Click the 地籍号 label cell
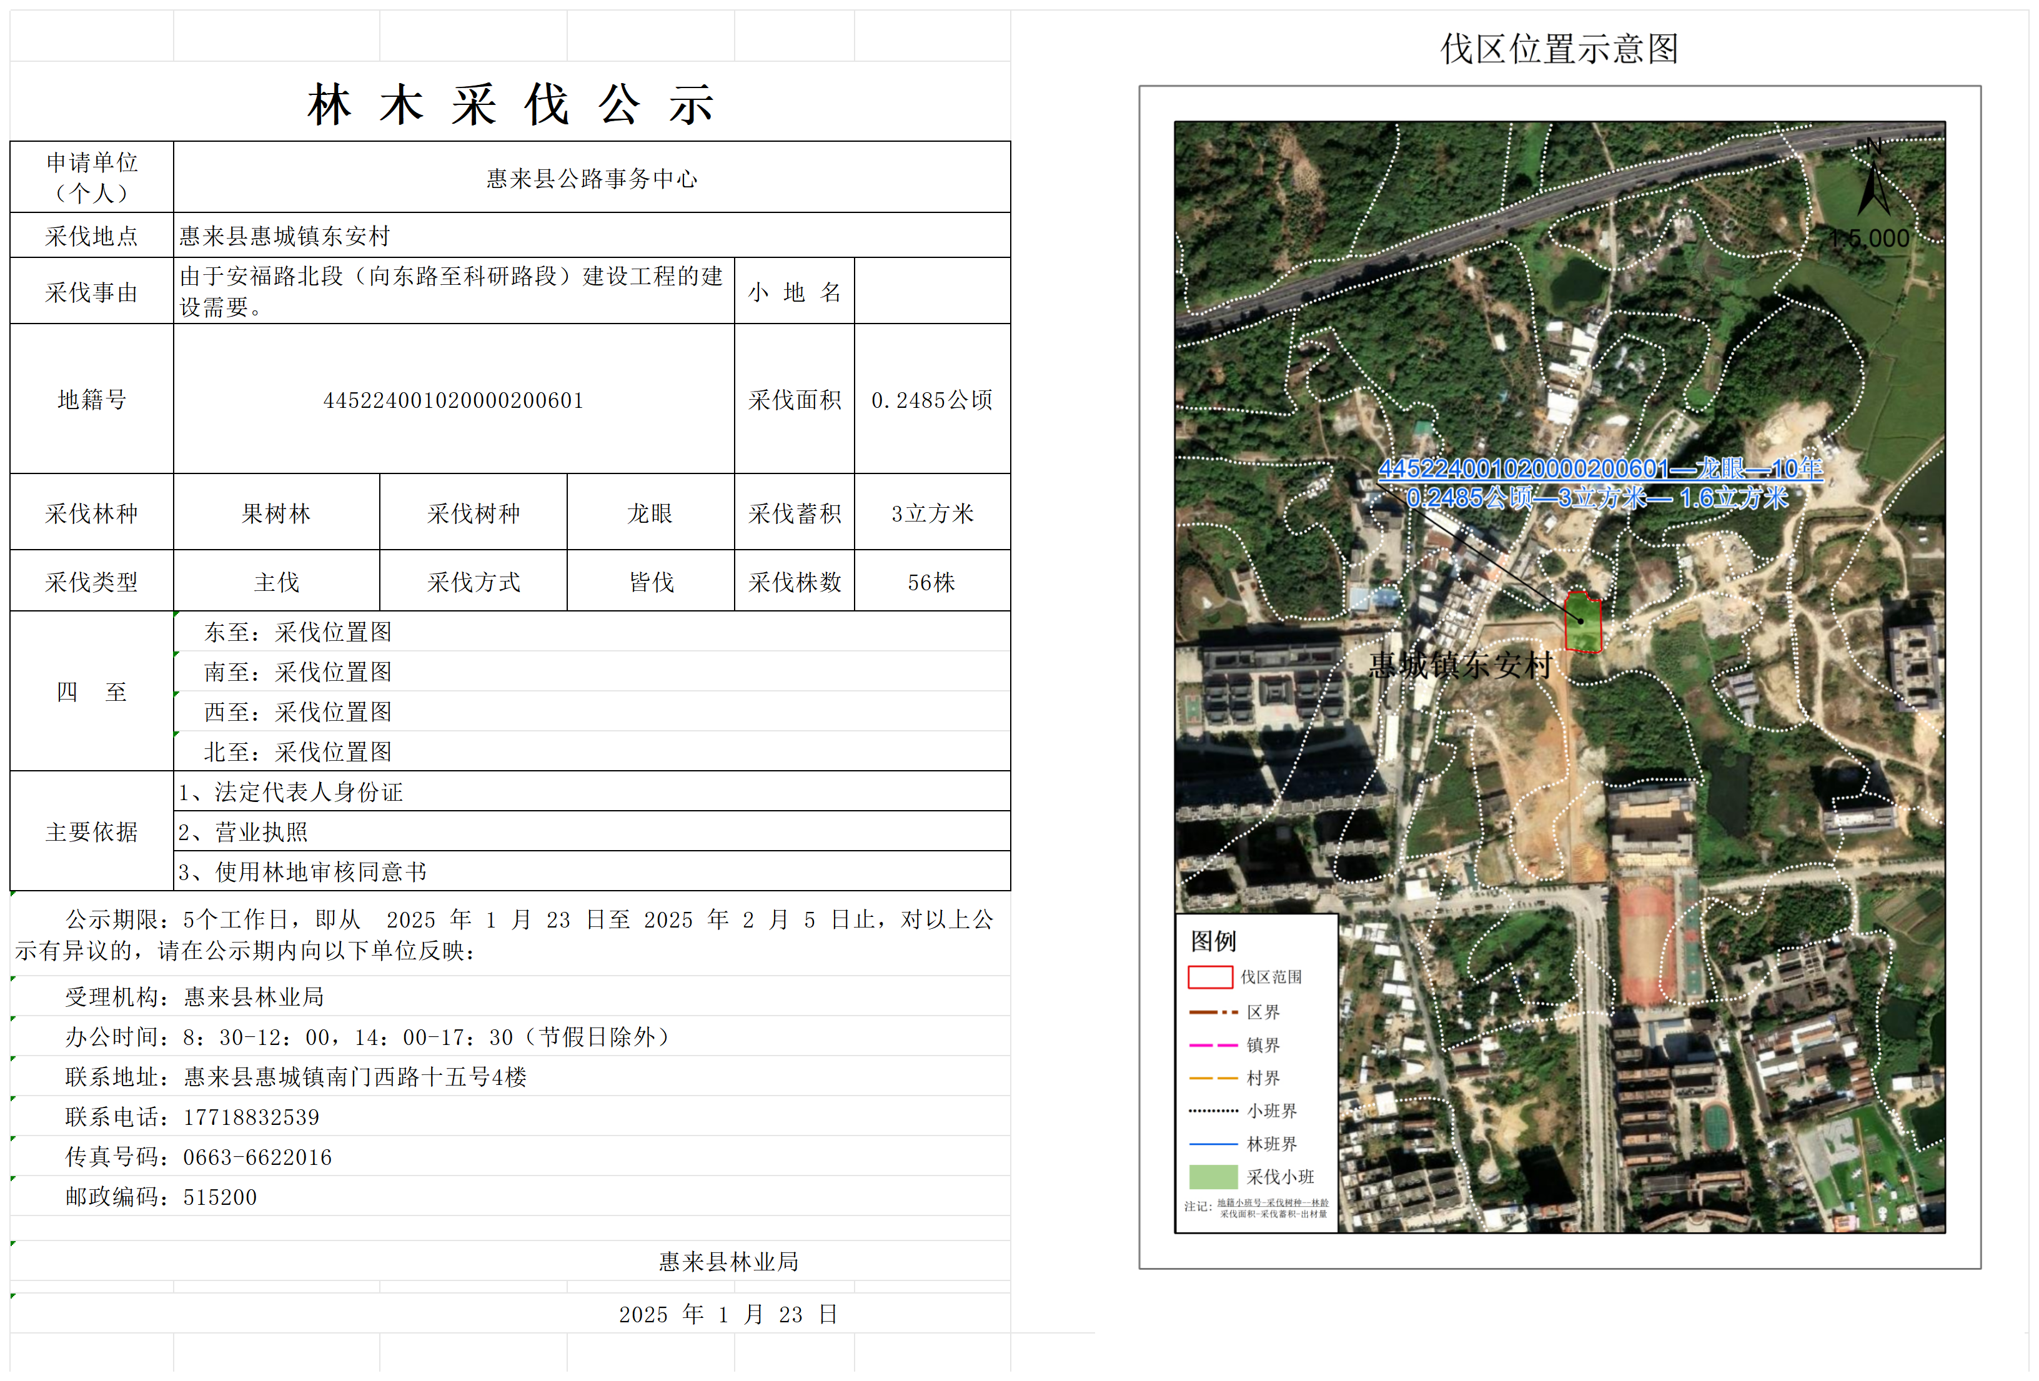 tap(92, 399)
